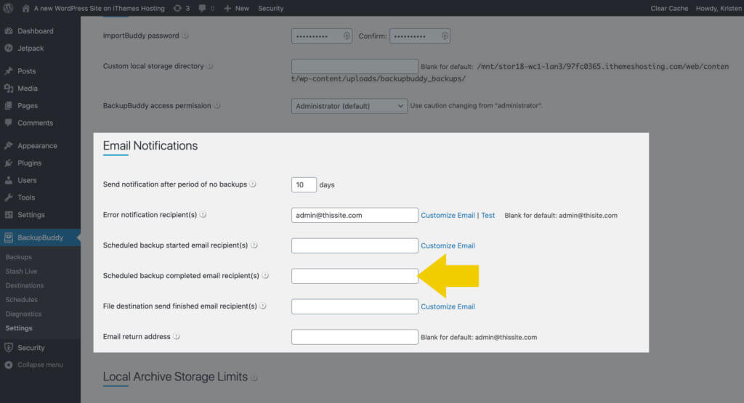Focus the Email return address field

355,337
